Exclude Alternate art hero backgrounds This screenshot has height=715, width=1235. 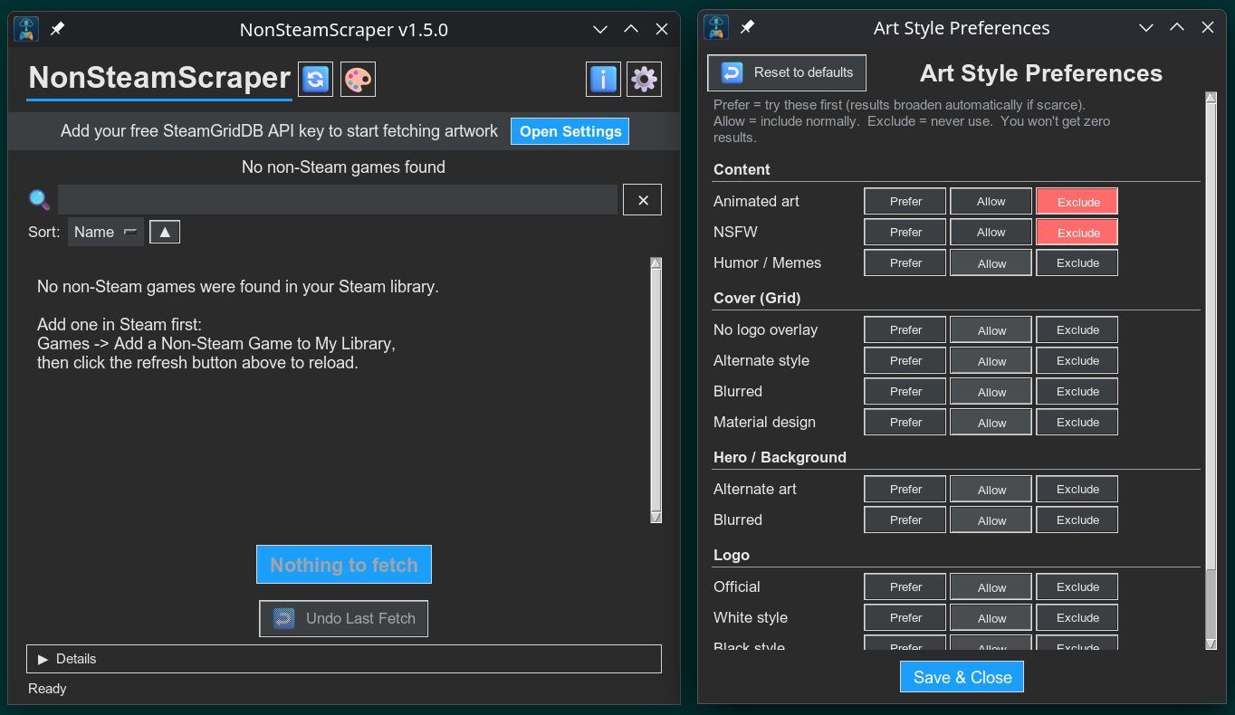(1077, 489)
